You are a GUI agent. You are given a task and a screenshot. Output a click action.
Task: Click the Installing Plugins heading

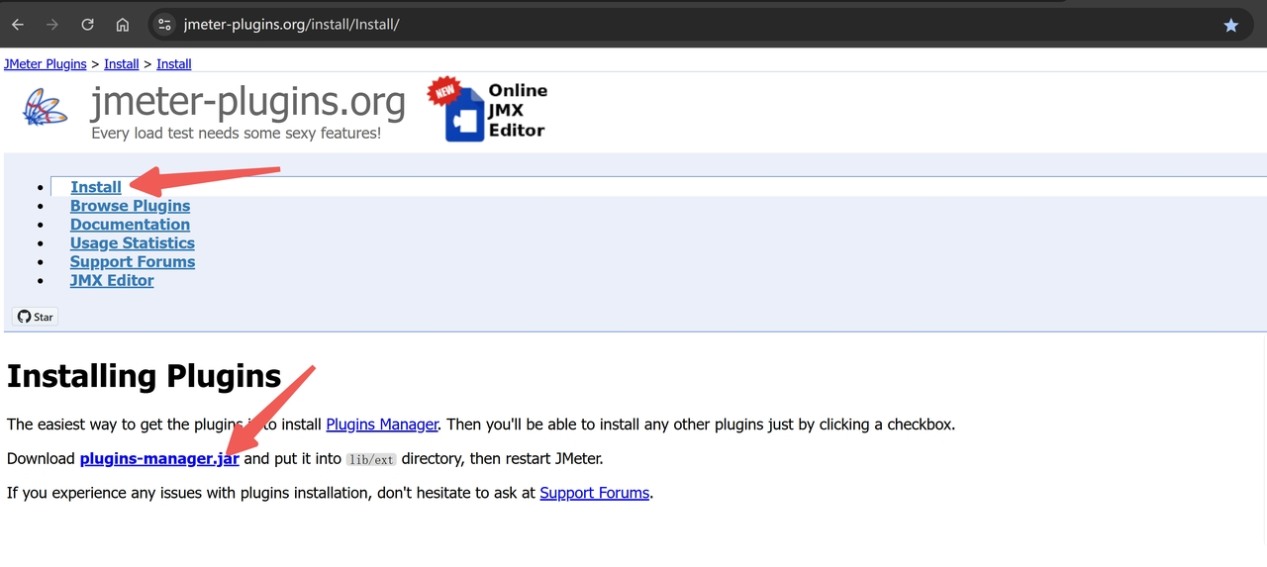pyautogui.click(x=145, y=377)
